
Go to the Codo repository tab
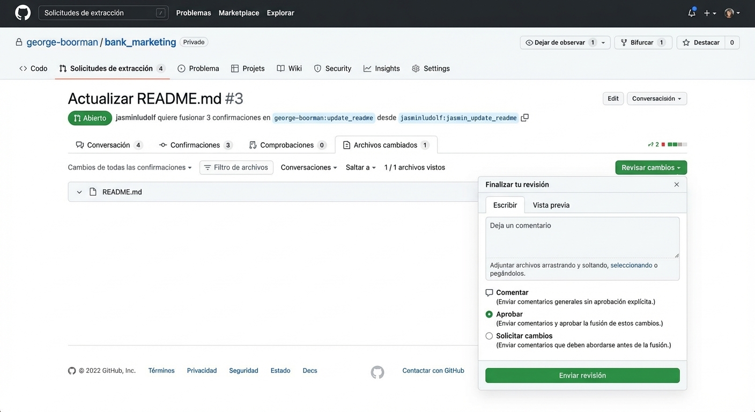click(x=33, y=69)
